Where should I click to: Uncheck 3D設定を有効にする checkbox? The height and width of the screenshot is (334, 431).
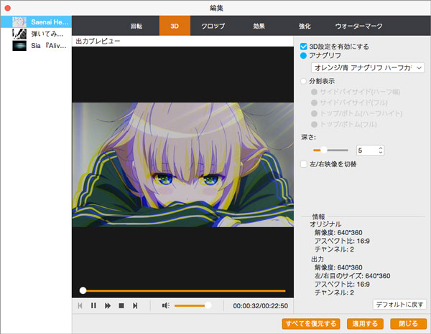point(303,47)
